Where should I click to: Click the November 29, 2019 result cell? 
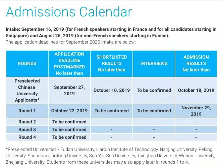click(196, 111)
